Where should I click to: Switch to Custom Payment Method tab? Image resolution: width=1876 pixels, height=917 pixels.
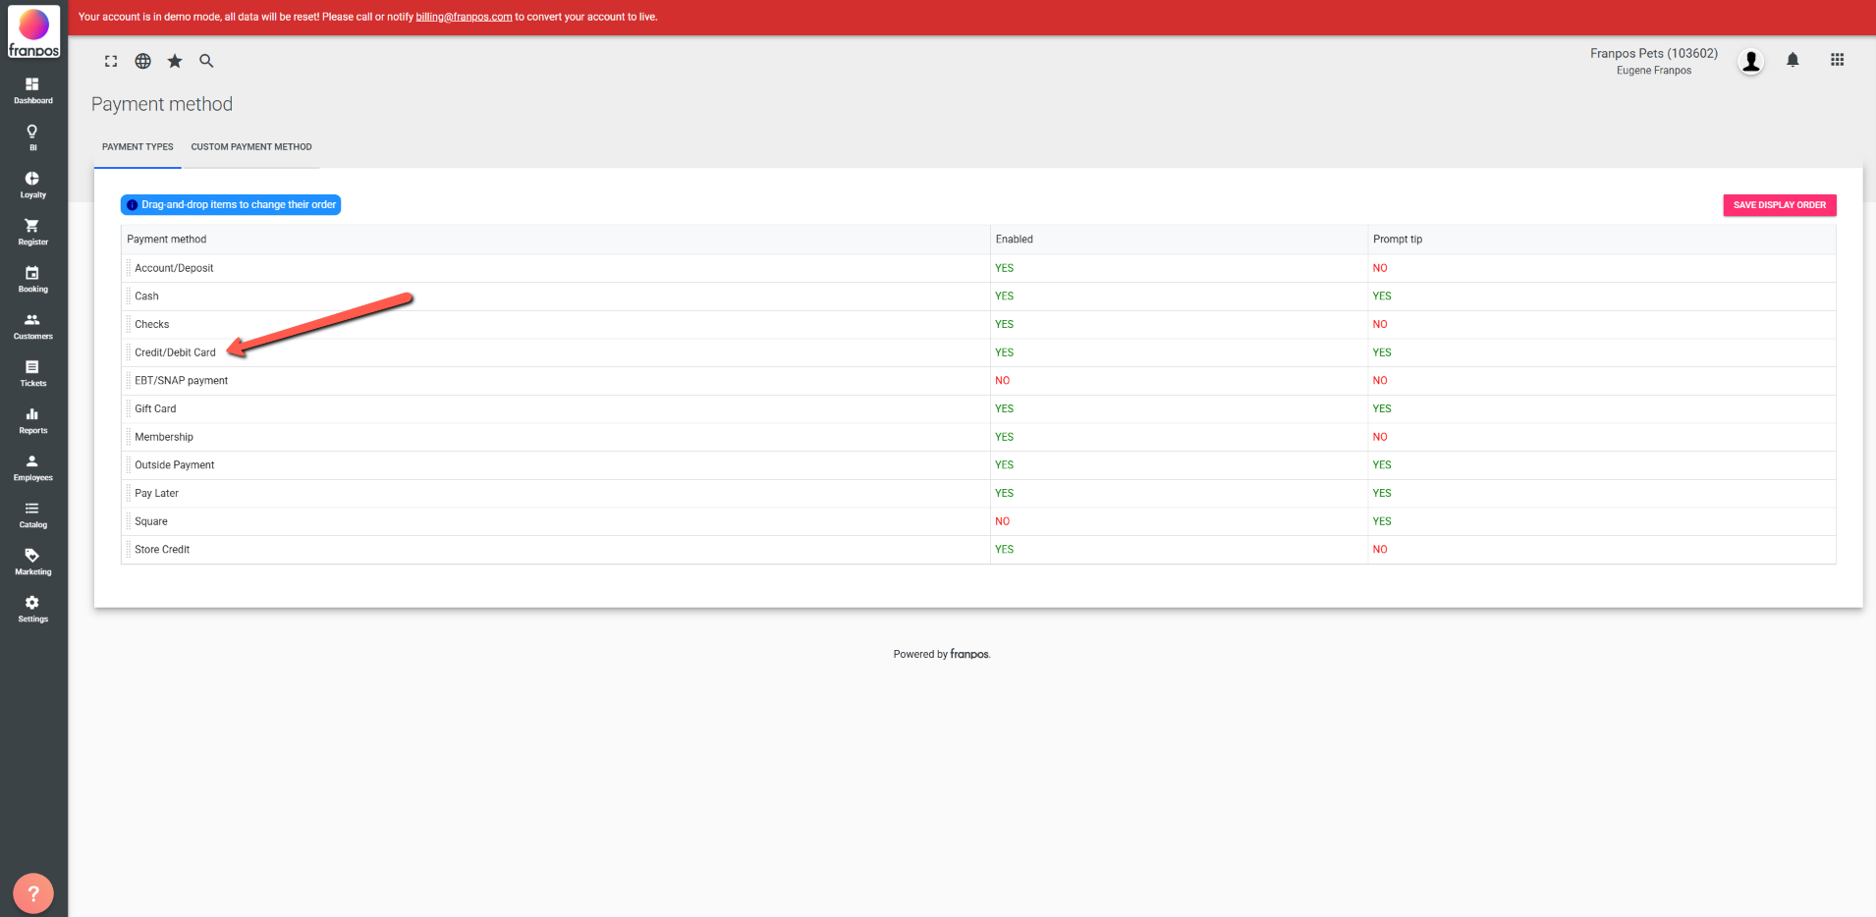pyautogui.click(x=251, y=147)
